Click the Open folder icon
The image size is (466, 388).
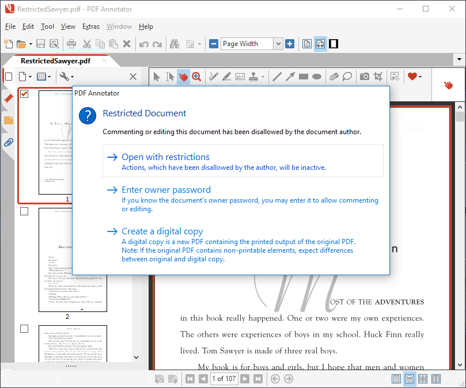point(21,44)
